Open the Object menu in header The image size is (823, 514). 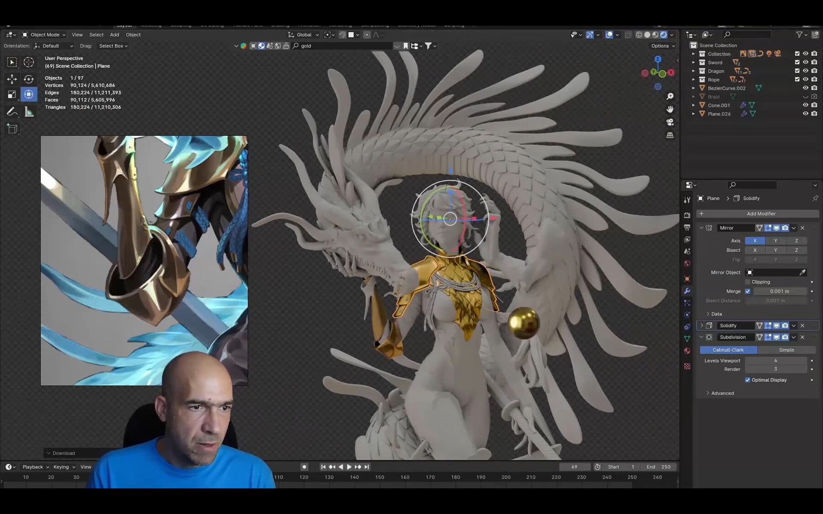point(133,35)
